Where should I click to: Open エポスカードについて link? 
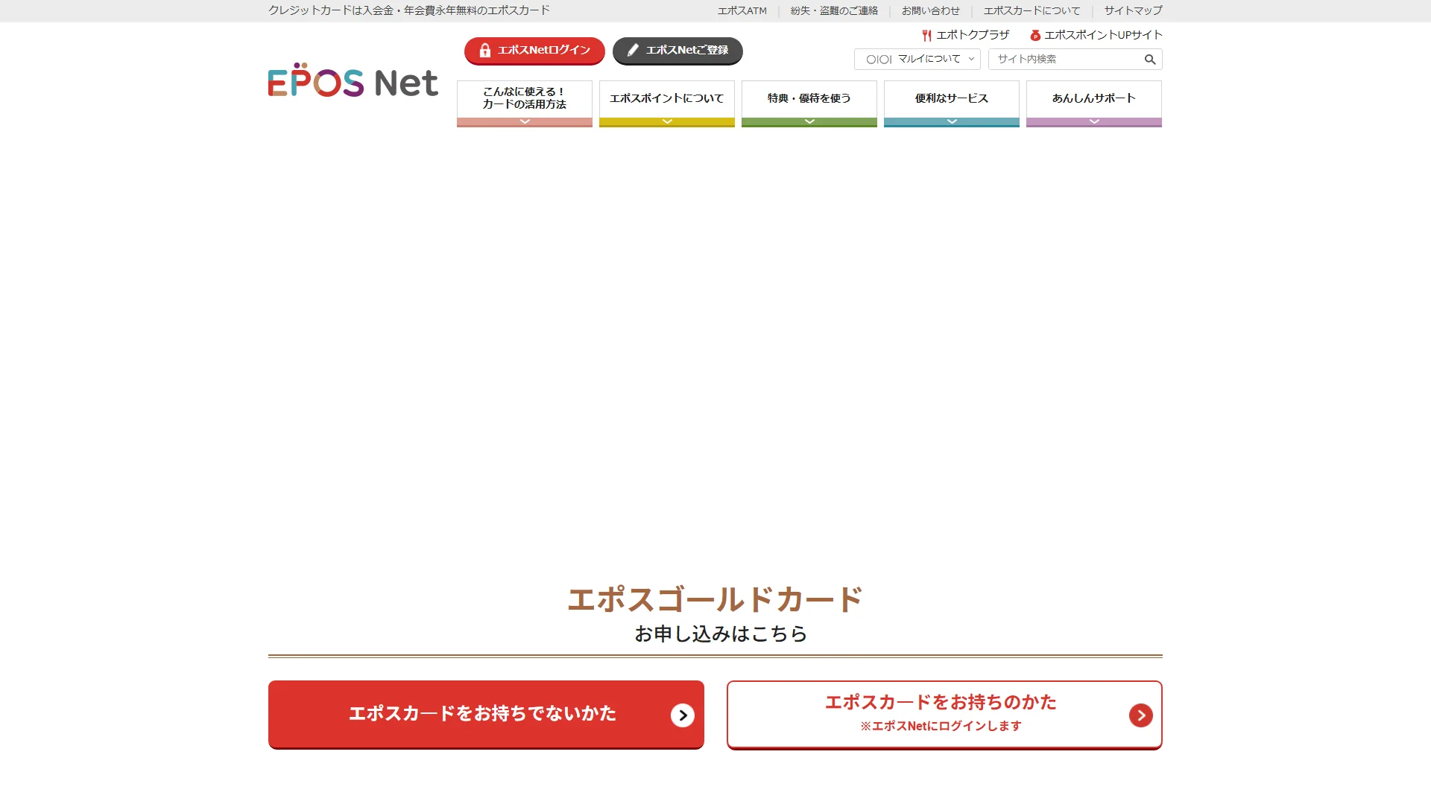(x=1032, y=10)
